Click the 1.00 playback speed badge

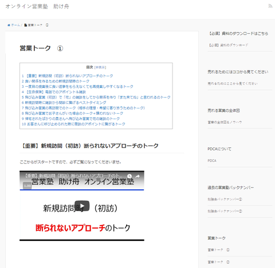click(x=27, y=185)
